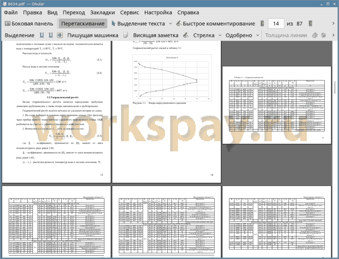339x259 pixels.
Task: Click the total pages label 87
Action: coord(299,24)
